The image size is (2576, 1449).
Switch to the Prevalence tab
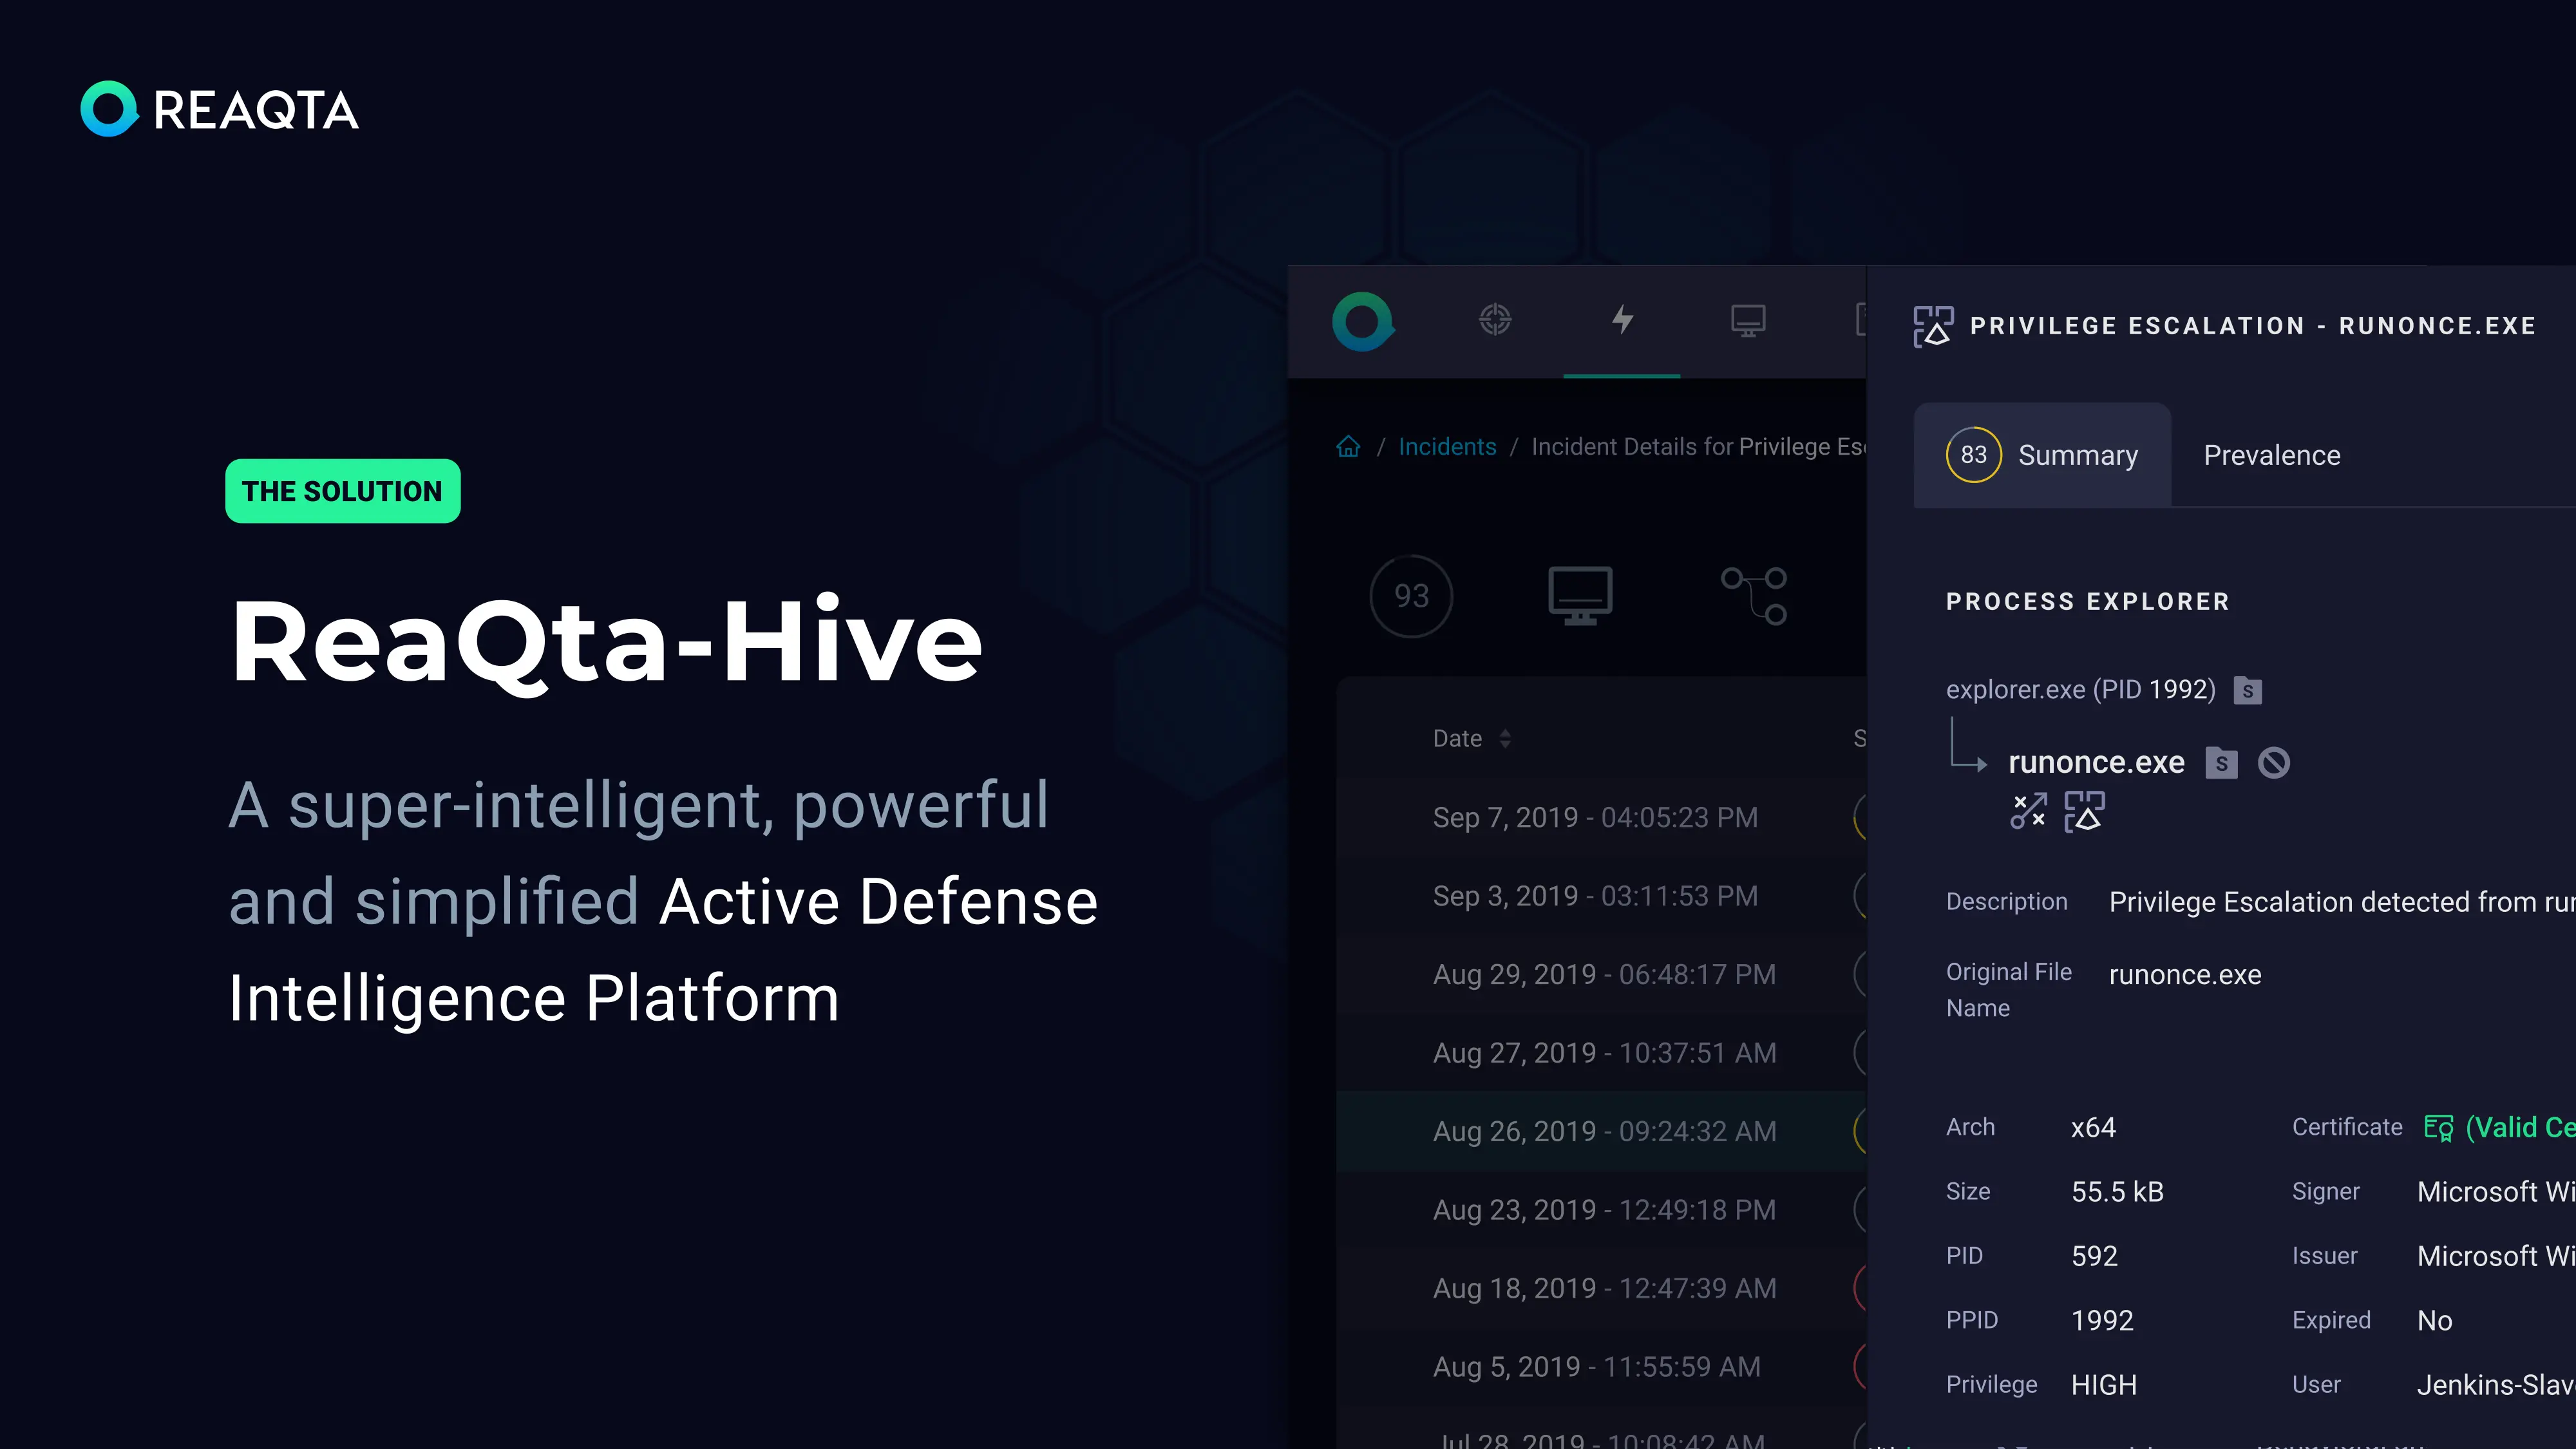pyautogui.click(x=2272, y=455)
